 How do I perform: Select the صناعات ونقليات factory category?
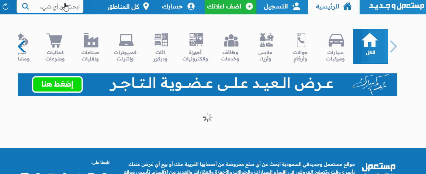pyautogui.click(x=91, y=47)
